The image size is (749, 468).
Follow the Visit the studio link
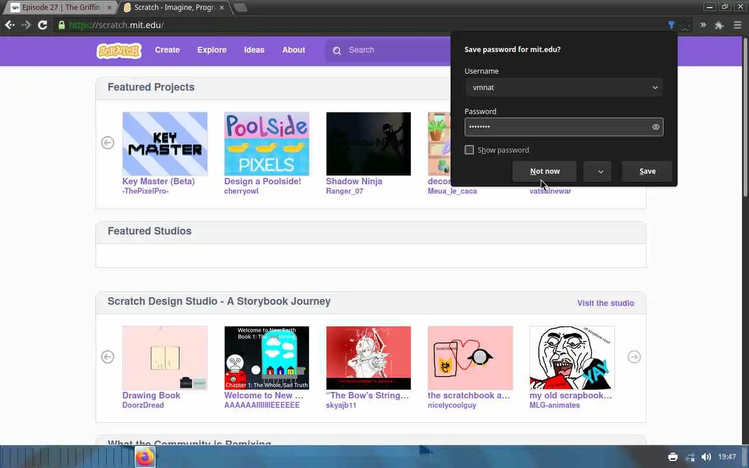pyautogui.click(x=606, y=303)
